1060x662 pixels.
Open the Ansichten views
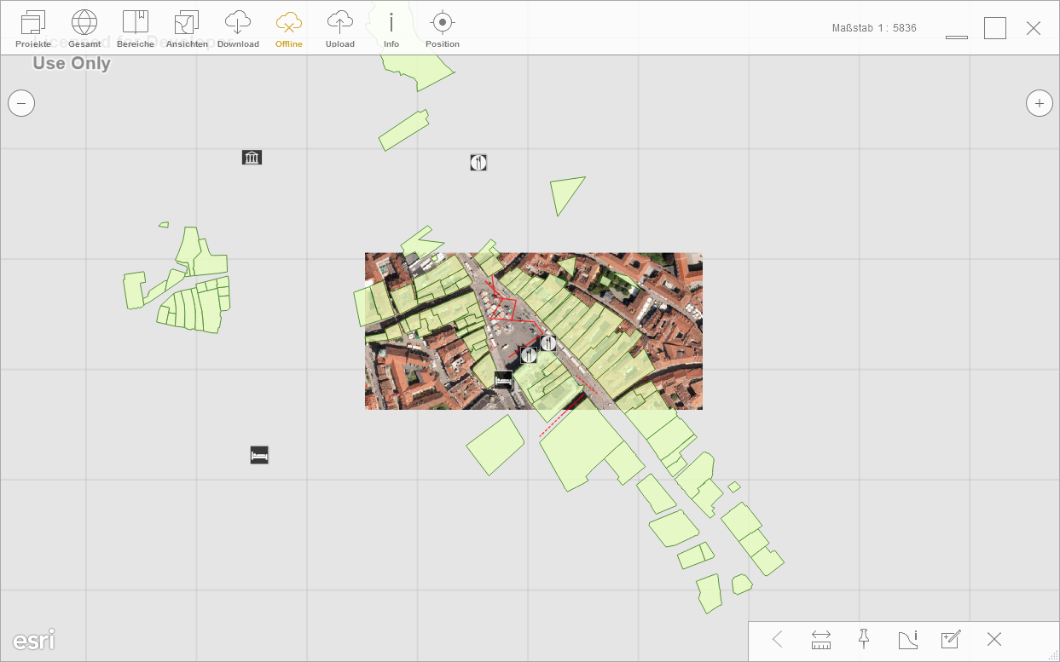click(187, 28)
